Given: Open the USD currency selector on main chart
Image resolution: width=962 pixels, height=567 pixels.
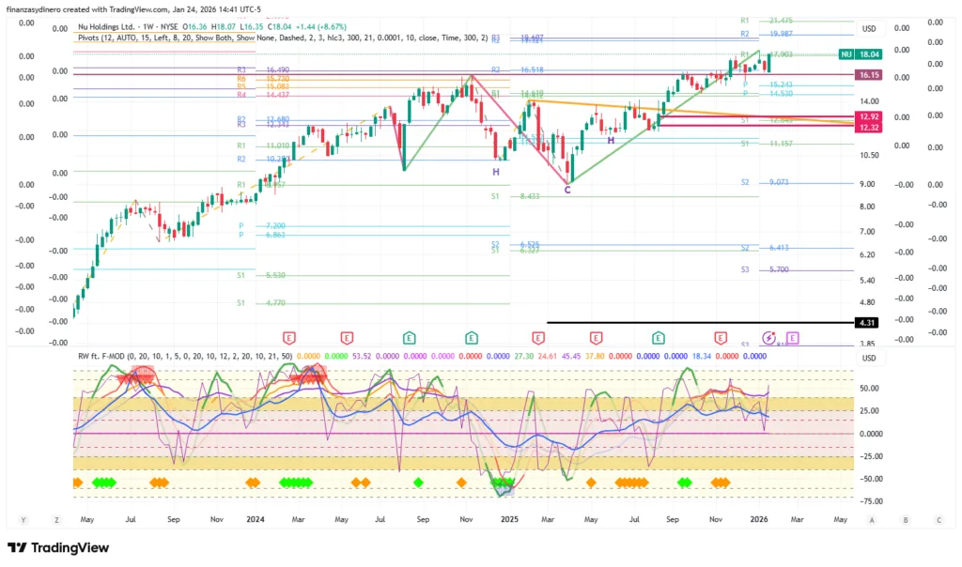Looking at the screenshot, I should (x=869, y=28).
